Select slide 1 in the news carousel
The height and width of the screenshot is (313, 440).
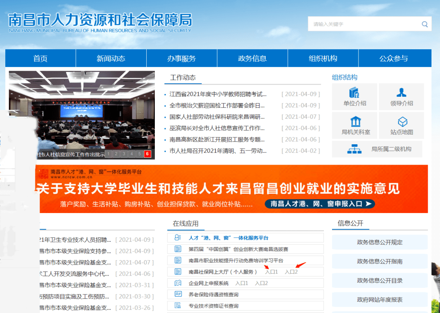pyautogui.click(x=109, y=154)
